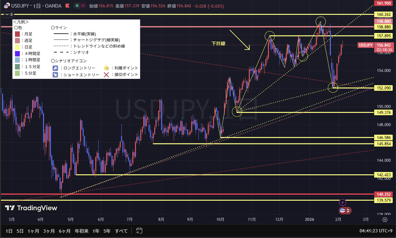Viewport: 396px width, 238px height.
Task: Click the USDJPY currency pair flag icon
Action: 6,6
